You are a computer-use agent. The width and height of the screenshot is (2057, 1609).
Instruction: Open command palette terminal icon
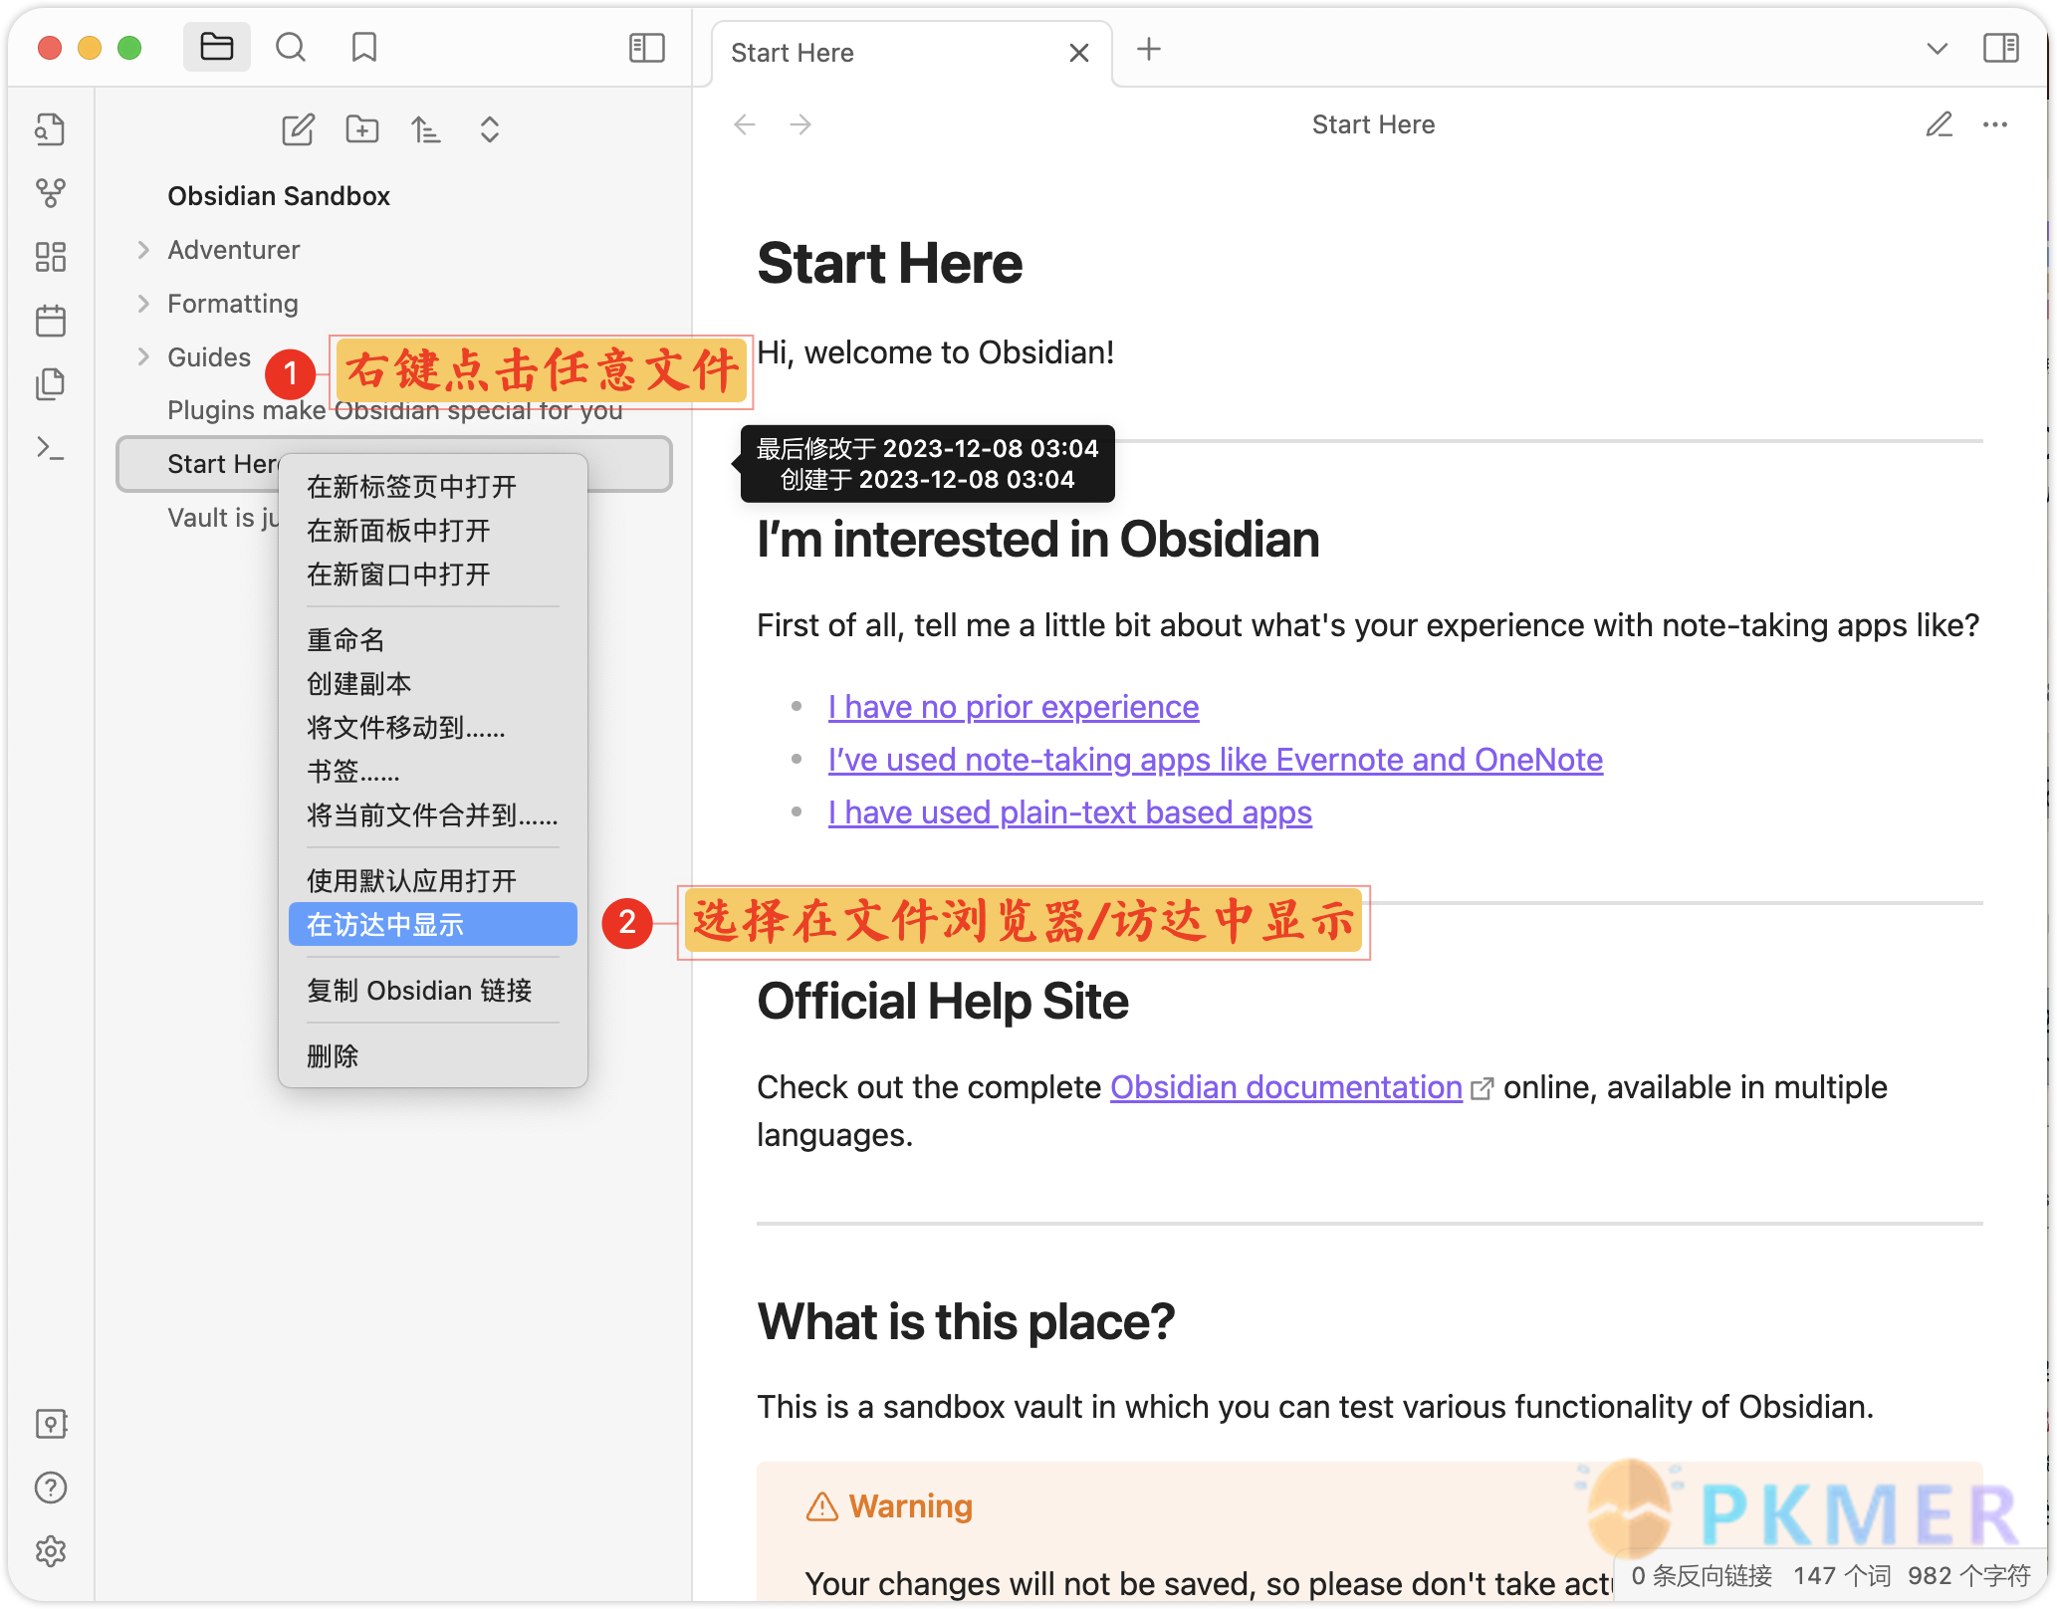coord(51,448)
